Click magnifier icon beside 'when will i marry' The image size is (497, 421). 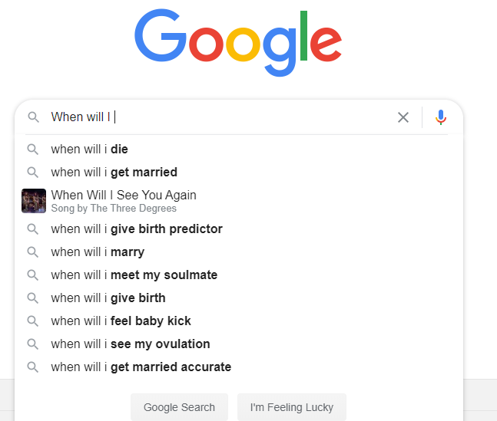tap(33, 252)
